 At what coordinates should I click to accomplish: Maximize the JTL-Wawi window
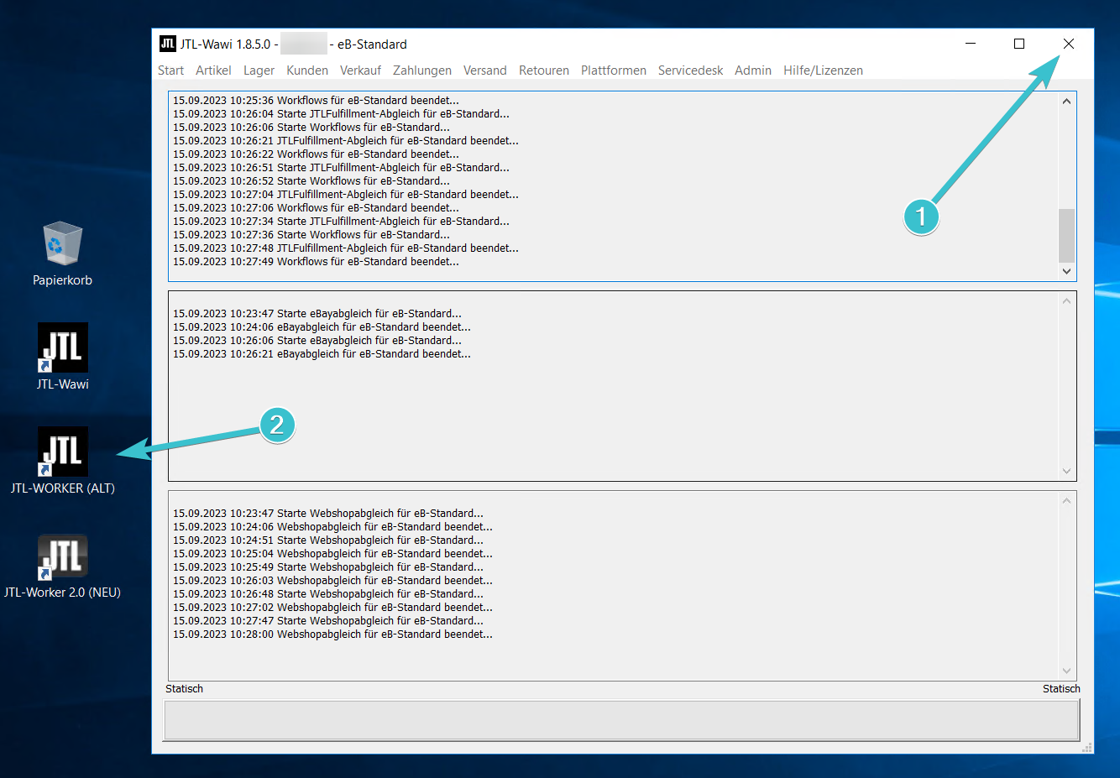[1019, 44]
